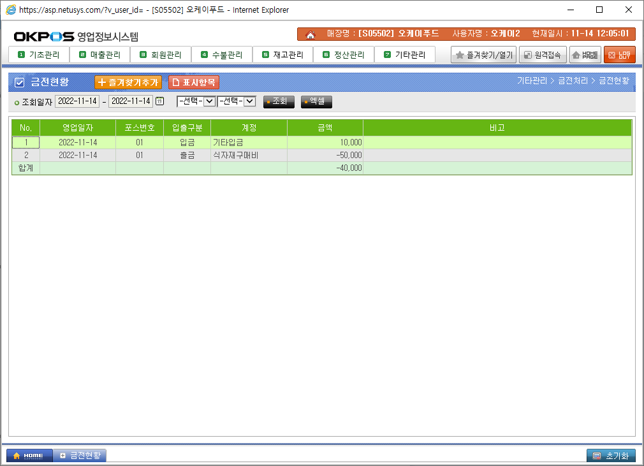Click the 초기화 reset button
This screenshot has width=644, height=466.
[x=611, y=456]
